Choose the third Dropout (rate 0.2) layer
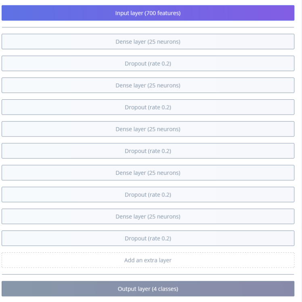Image resolution: width=302 pixels, height=302 pixels. point(148,151)
